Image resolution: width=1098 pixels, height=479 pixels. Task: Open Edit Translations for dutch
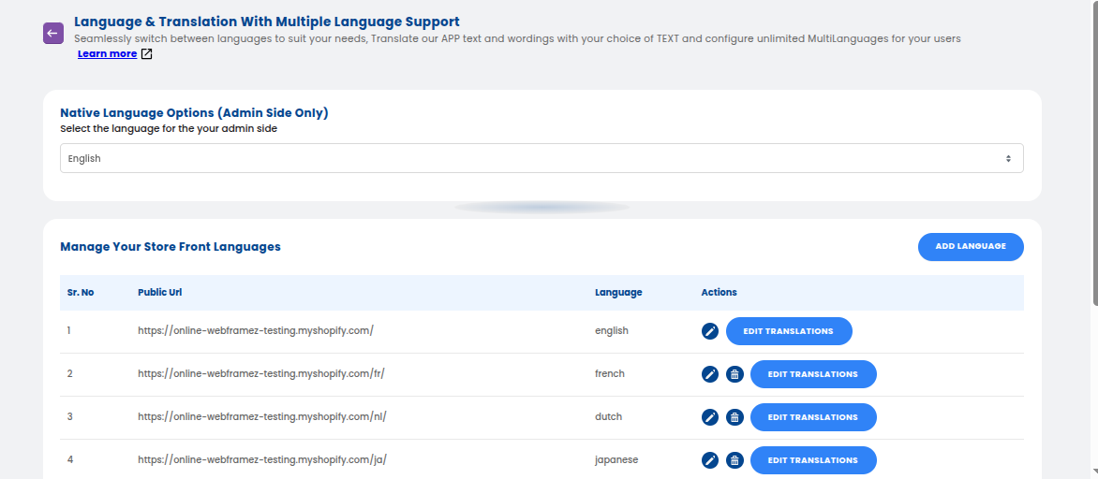click(812, 417)
